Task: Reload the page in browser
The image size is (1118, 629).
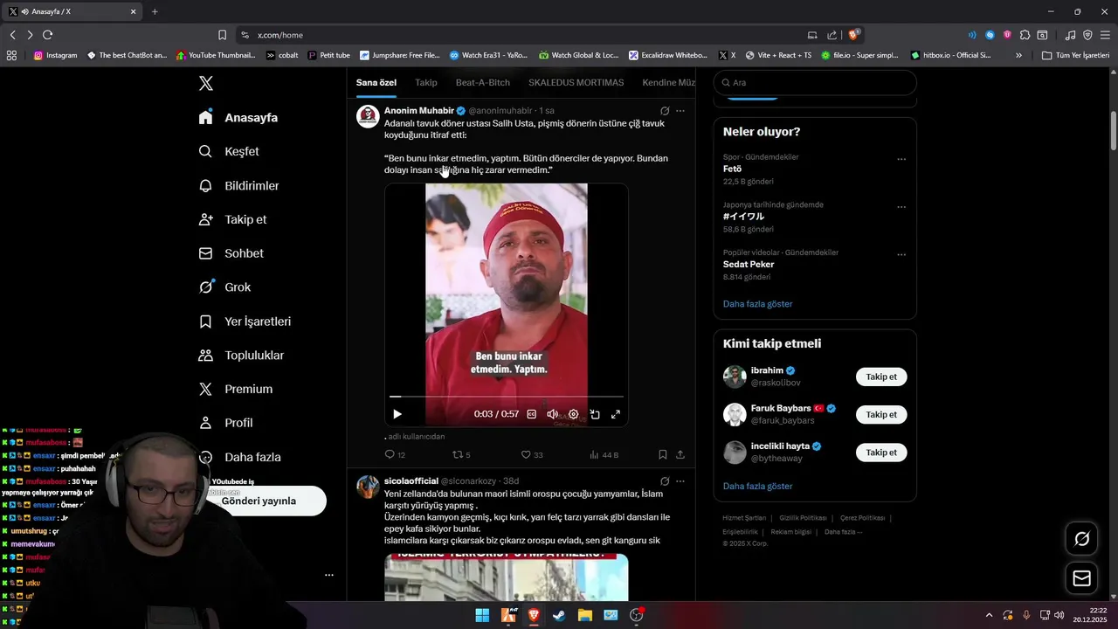Action: tap(47, 35)
